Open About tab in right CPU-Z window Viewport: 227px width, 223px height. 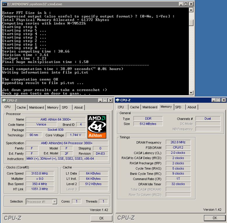(x=192, y=107)
